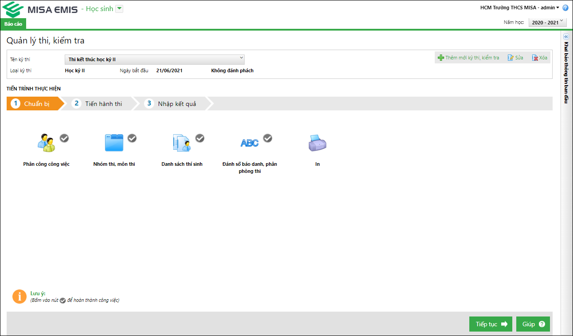Click the Xóa delete button

pos(540,58)
